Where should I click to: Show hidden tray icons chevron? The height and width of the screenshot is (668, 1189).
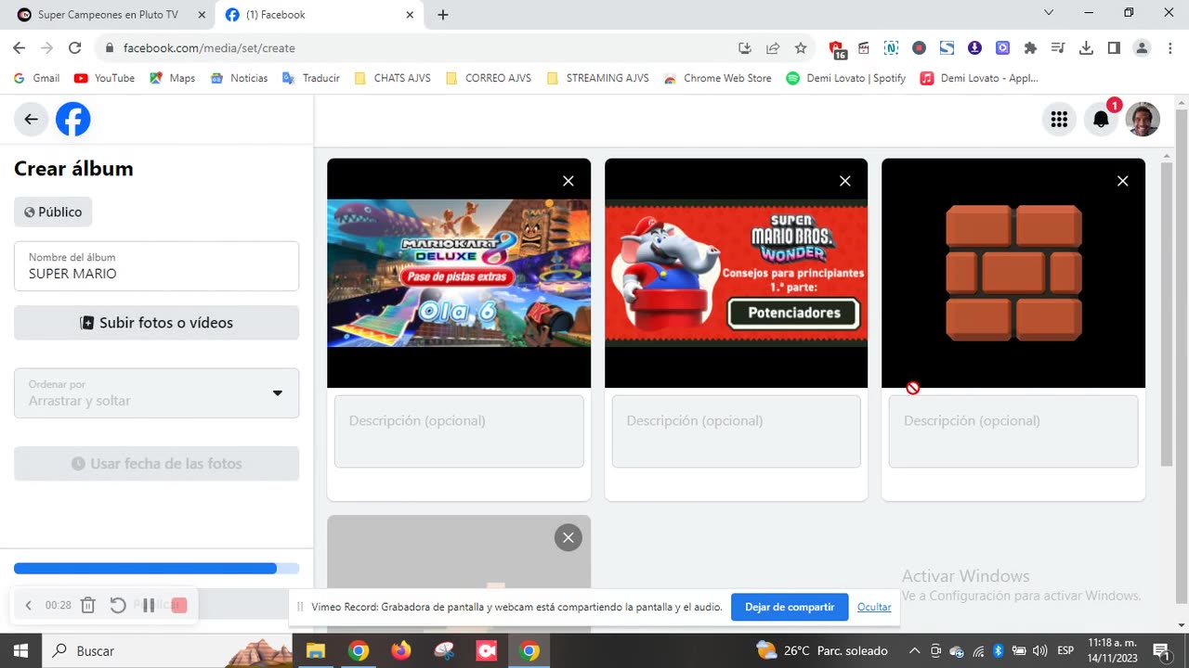tap(914, 650)
